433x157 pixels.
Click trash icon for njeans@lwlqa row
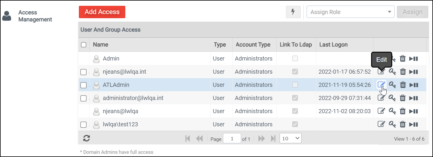tap(403, 111)
